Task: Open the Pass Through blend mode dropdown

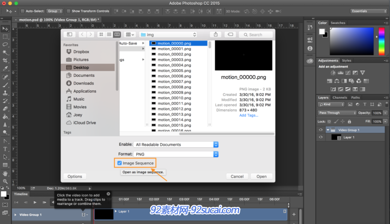Action: (x=337, y=113)
